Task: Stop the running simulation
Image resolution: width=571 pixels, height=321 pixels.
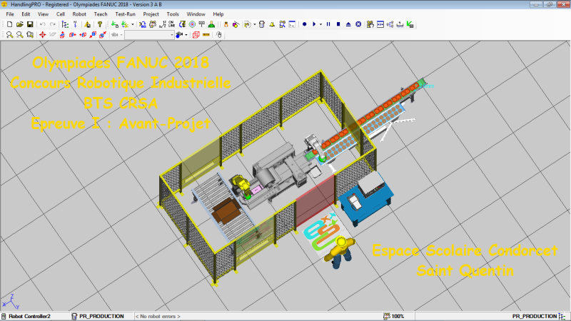Action: click(x=338, y=24)
